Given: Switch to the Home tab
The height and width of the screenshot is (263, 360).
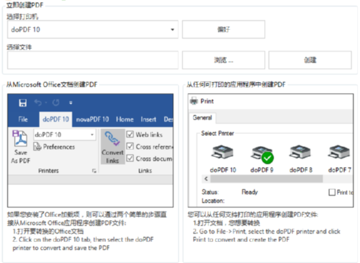Looking at the screenshot, I should [x=125, y=119].
